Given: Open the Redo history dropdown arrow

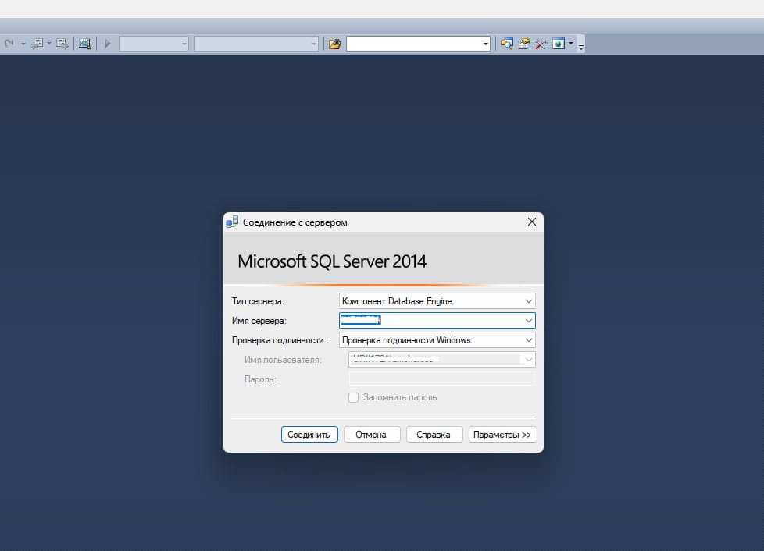Looking at the screenshot, I should [x=23, y=44].
